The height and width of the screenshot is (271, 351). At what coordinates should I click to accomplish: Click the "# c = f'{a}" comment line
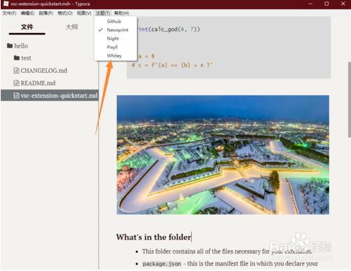[172, 65]
